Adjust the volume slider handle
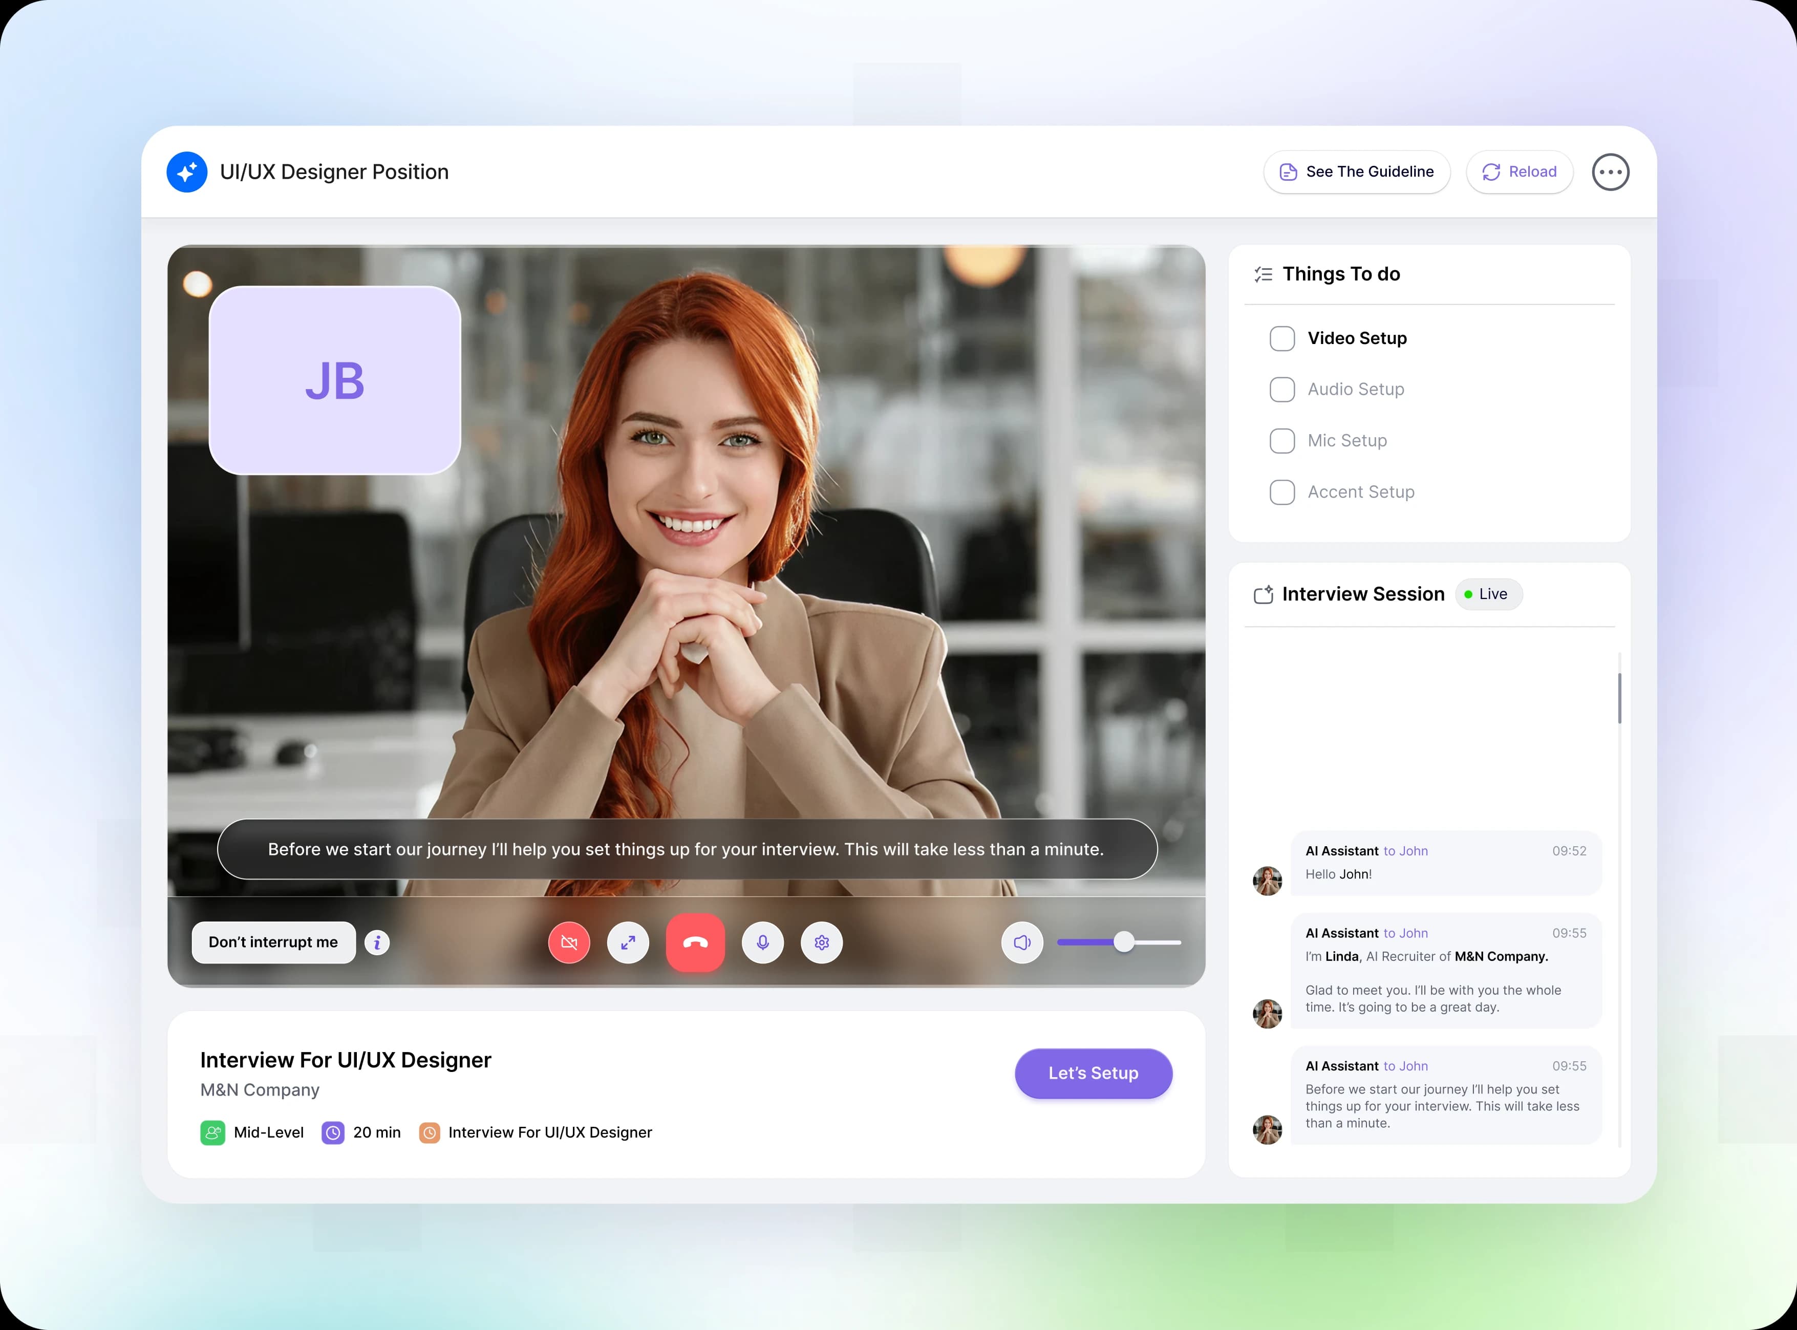The image size is (1797, 1330). click(1124, 942)
